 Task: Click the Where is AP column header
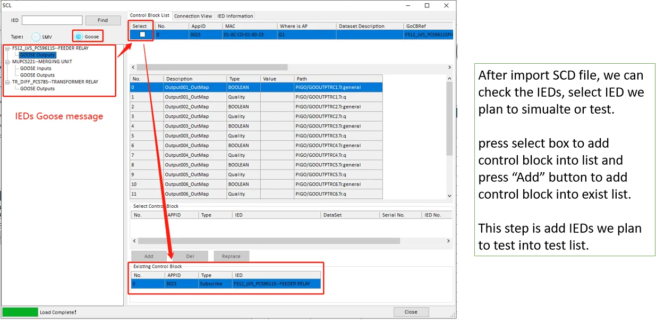pyautogui.click(x=307, y=26)
